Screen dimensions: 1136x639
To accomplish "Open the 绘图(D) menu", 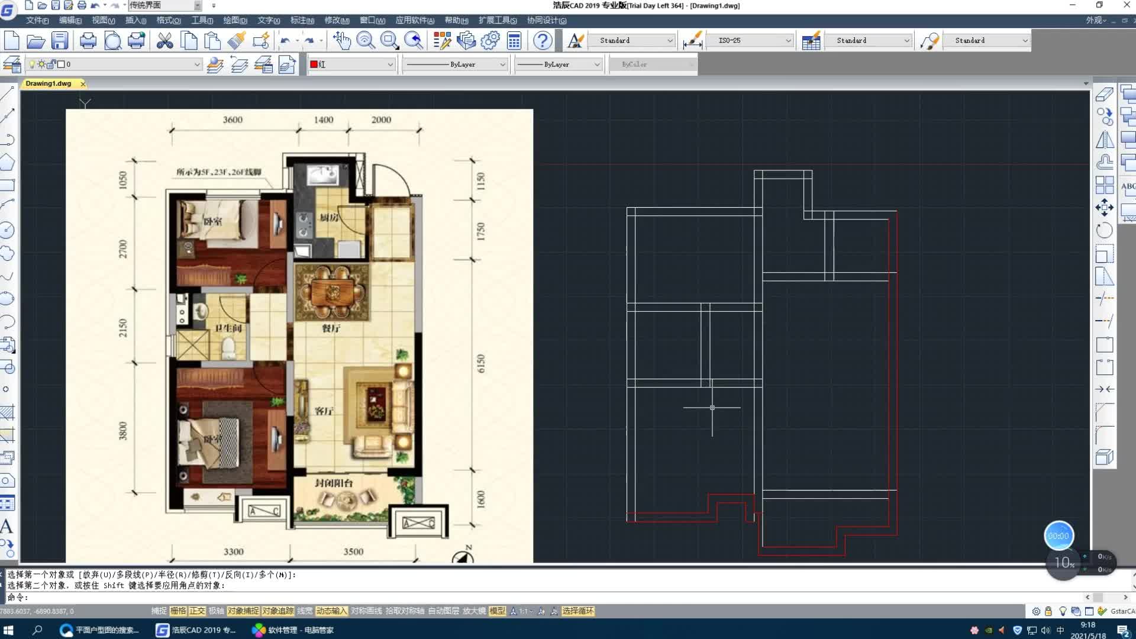I will [235, 21].
